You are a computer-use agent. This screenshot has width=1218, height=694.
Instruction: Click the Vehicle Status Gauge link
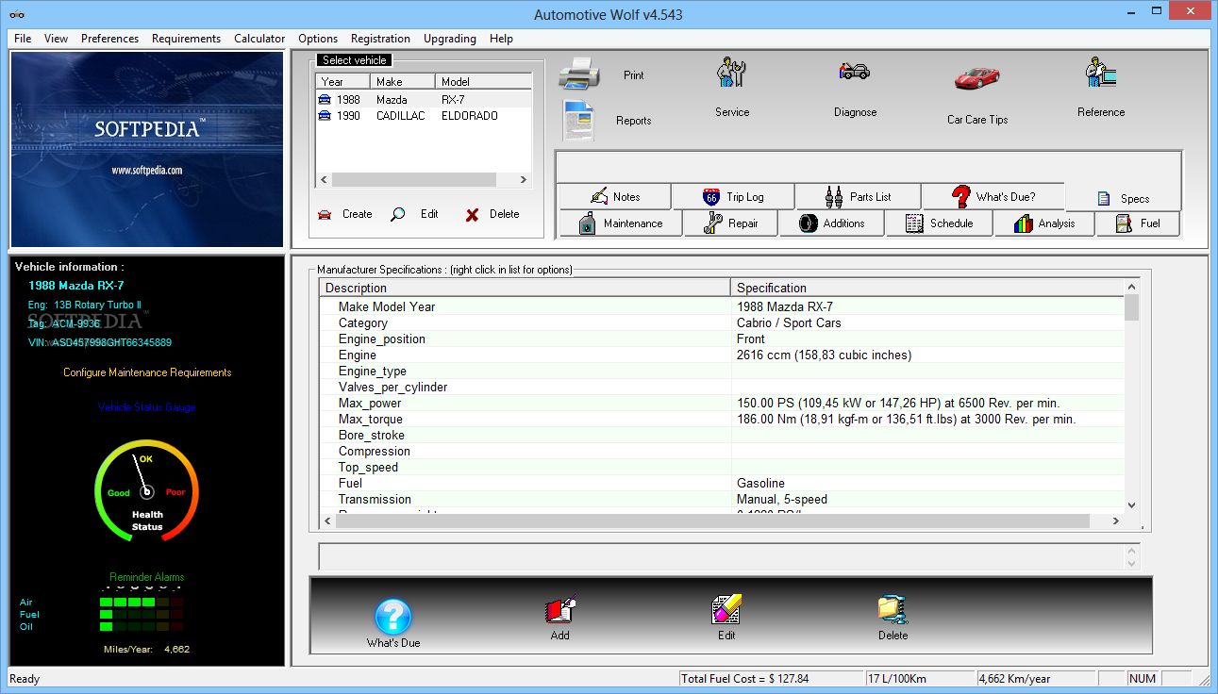coord(147,407)
